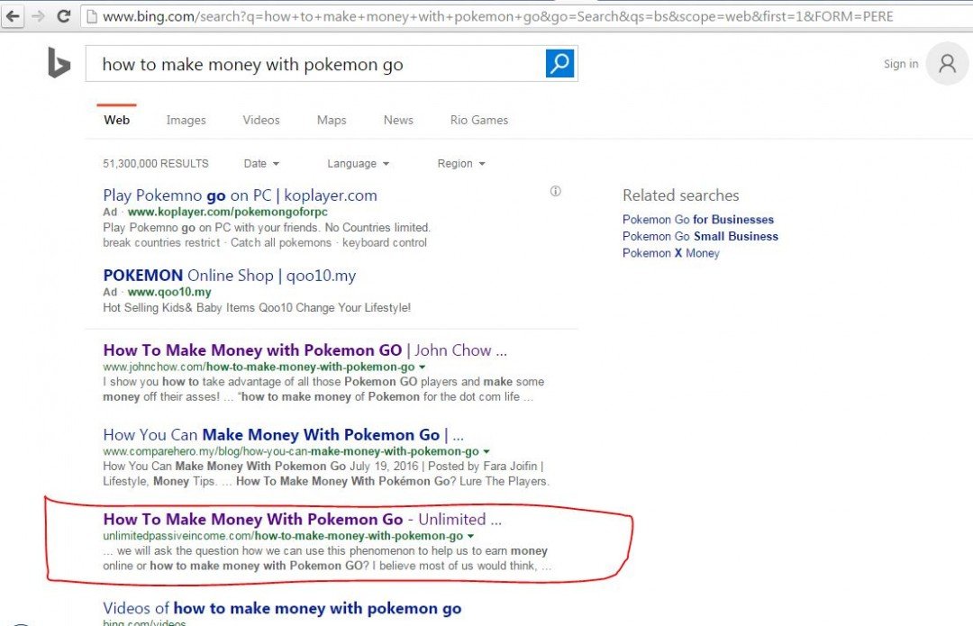Click the profile avatar icon

[x=947, y=63]
